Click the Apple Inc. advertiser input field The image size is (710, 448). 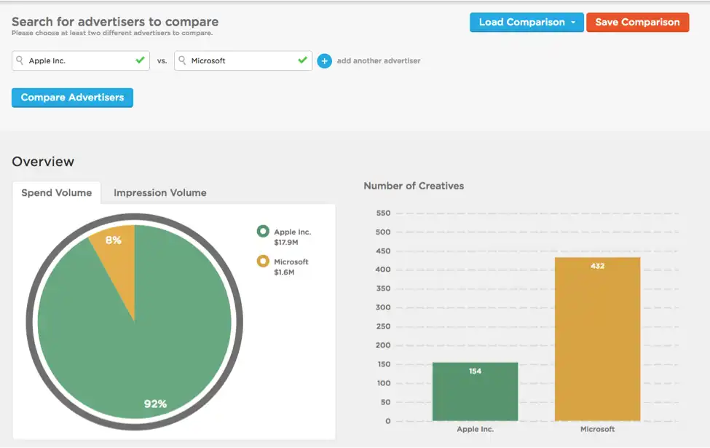81,60
